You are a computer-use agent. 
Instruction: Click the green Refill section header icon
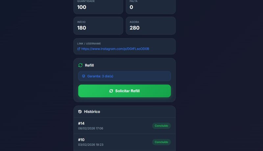[80, 65]
